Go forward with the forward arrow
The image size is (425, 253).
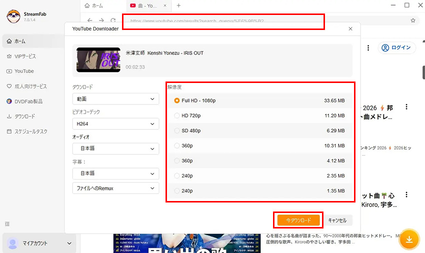click(101, 20)
